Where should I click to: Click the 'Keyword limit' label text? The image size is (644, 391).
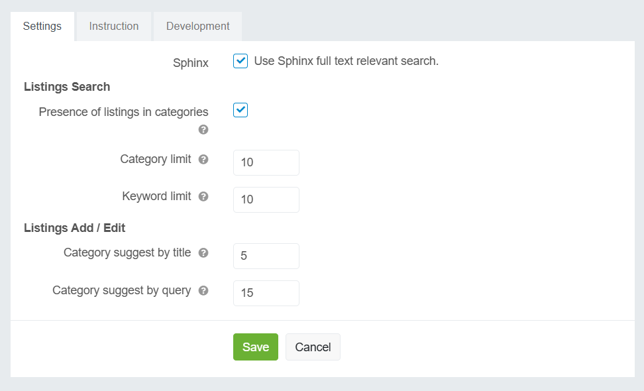pyautogui.click(x=156, y=196)
